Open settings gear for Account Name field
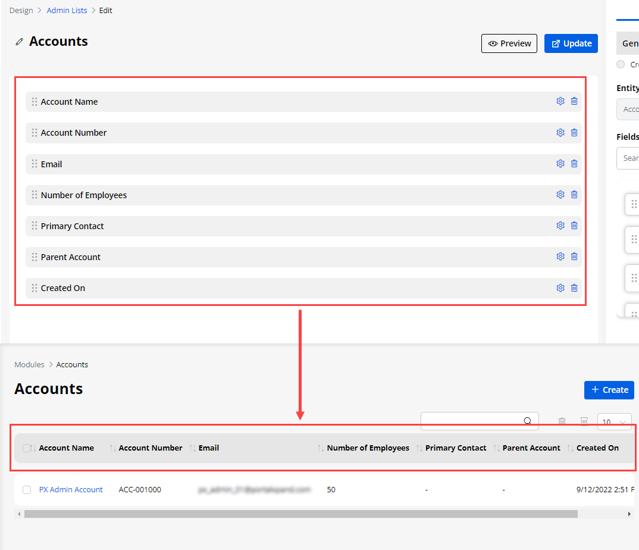 (560, 101)
